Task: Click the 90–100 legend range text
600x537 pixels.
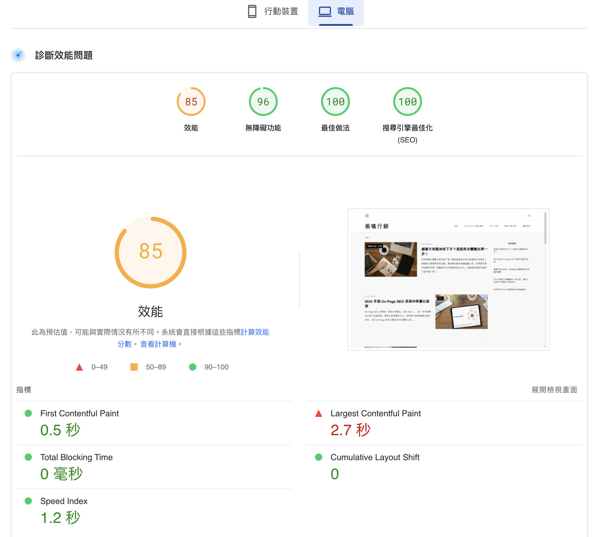Action: [x=216, y=367]
